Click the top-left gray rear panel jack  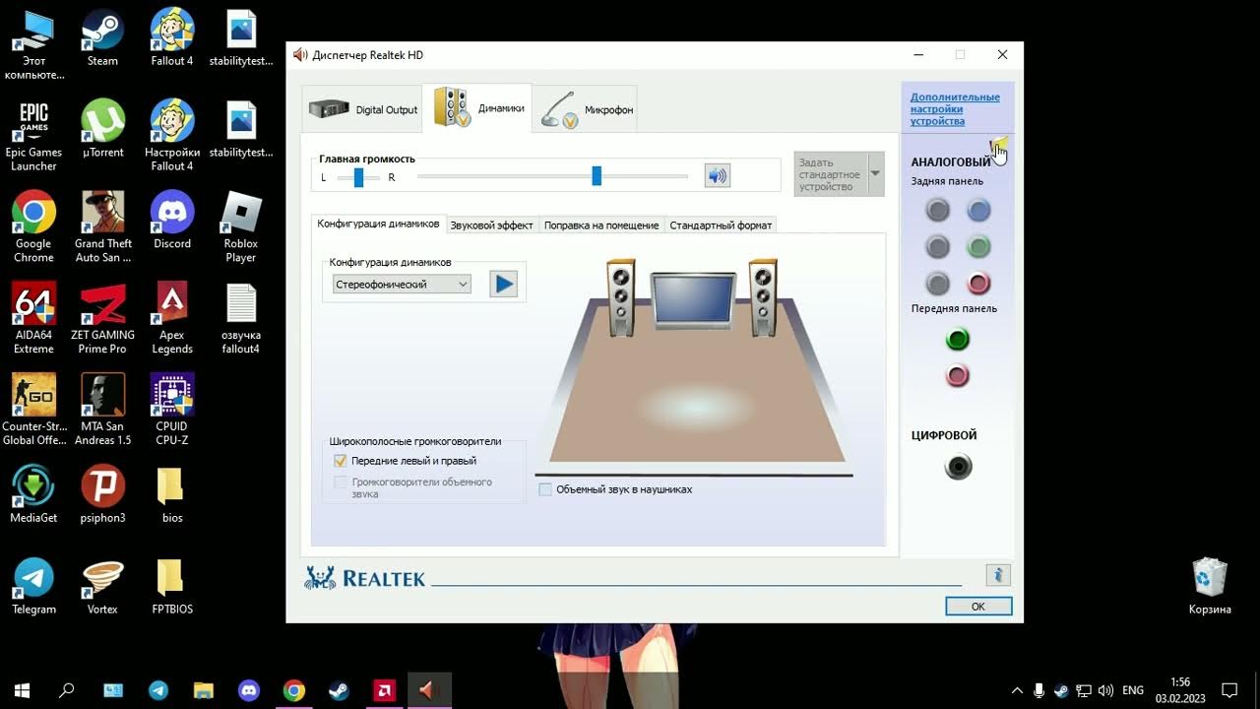[x=938, y=210]
